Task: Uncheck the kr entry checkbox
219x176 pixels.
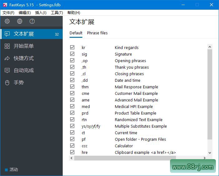Action: [72, 47]
